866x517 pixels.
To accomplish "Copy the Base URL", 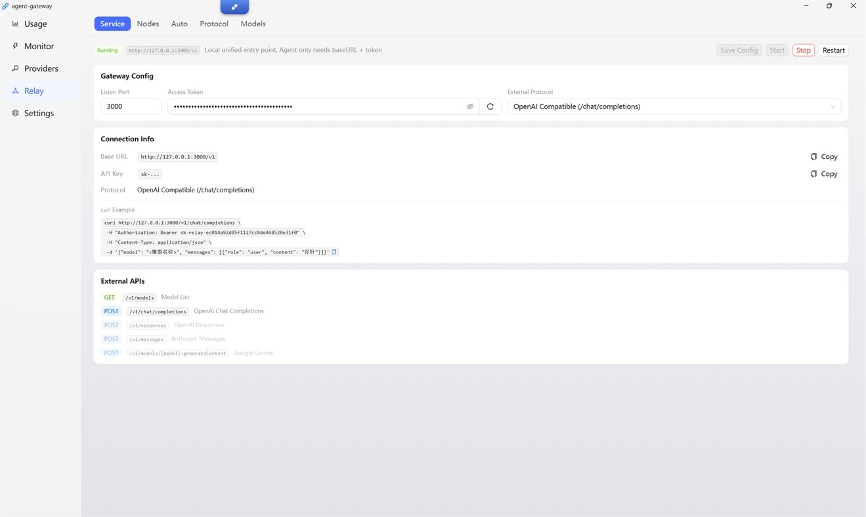I will pos(824,156).
